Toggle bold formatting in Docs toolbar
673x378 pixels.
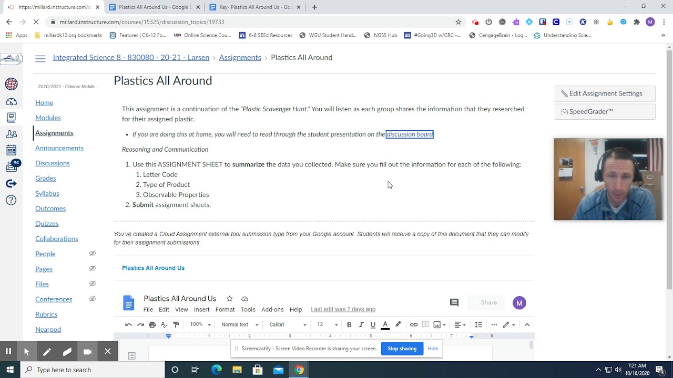coord(349,324)
